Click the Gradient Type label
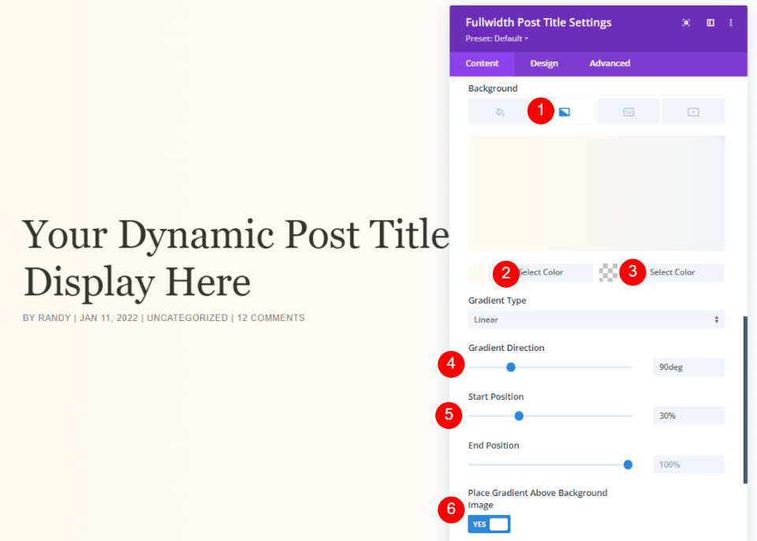The height and width of the screenshot is (541, 757). point(497,300)
